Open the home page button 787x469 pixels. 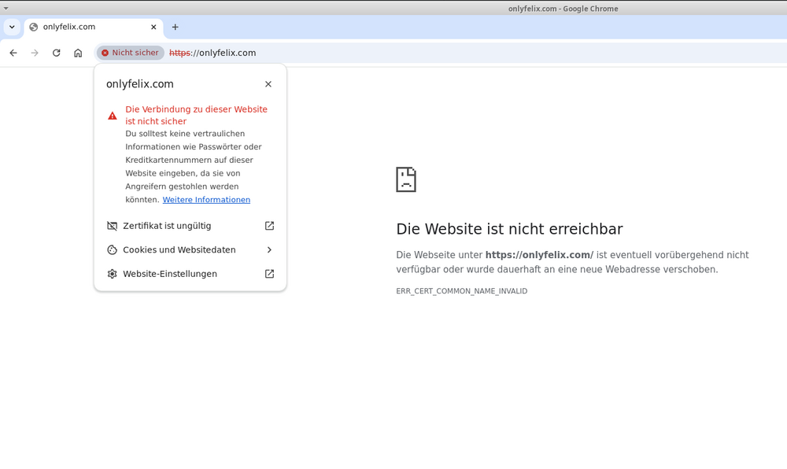point(78,53)
